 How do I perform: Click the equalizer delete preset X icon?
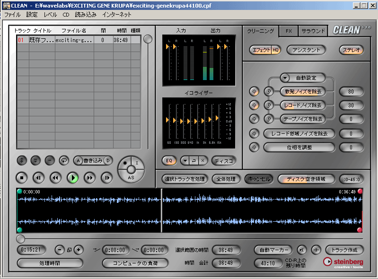point(203,161)
